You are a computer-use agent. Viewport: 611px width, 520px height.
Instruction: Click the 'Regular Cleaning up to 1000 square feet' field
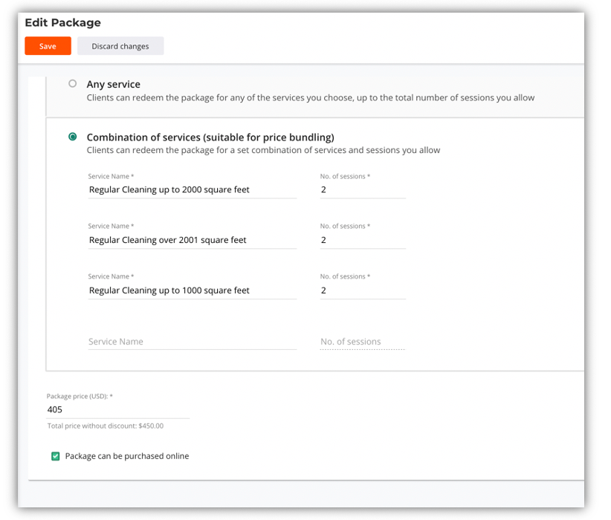(192, 291)
